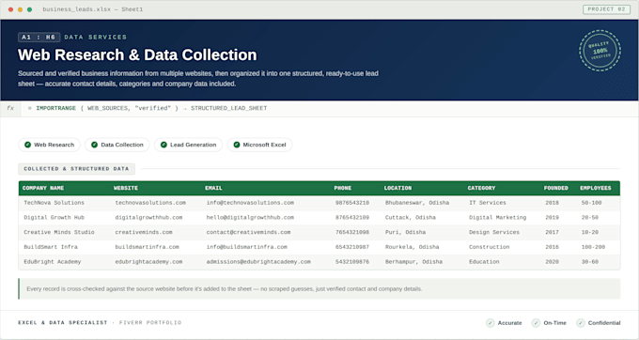Click the A1 : H6 cell range box
This screenshot has height=340, width=639.
coord(39,37)
